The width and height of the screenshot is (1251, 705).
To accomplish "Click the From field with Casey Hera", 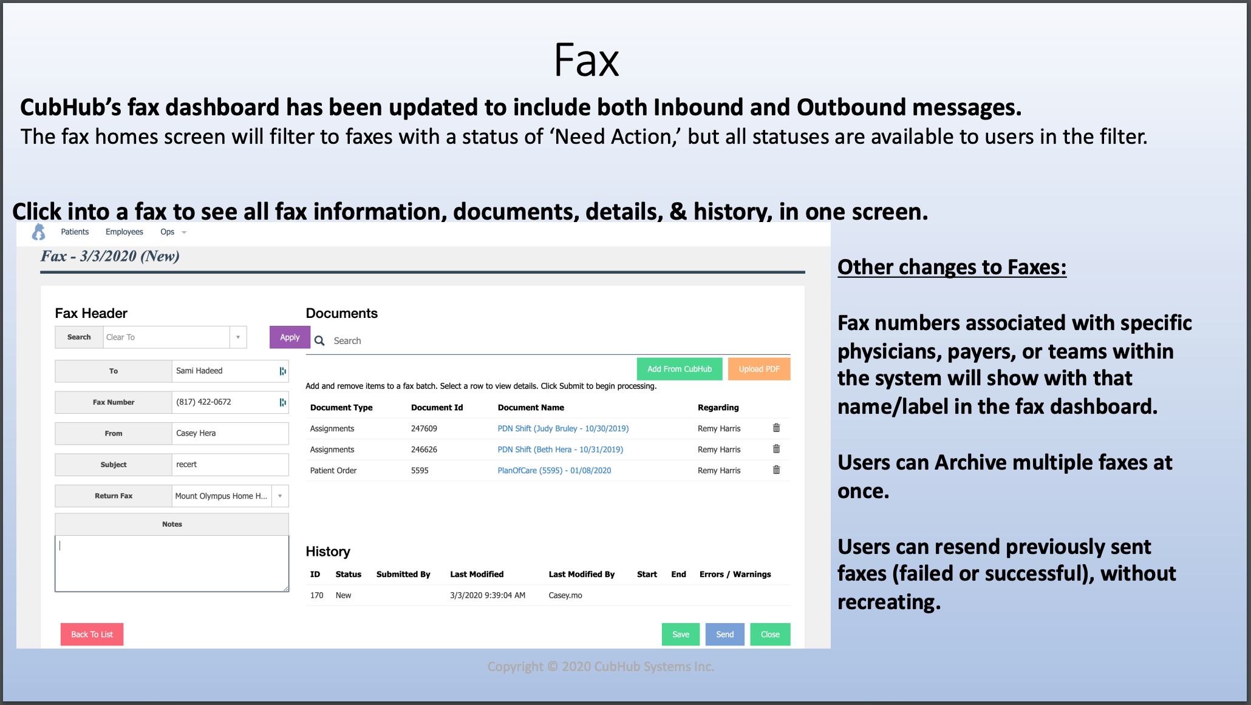I will (230, 433).
